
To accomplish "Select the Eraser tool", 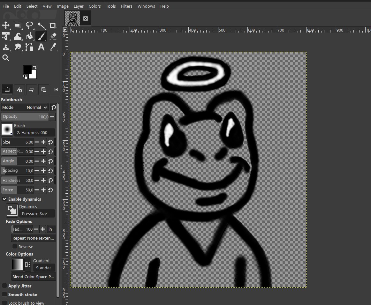I will pos(53,36).
